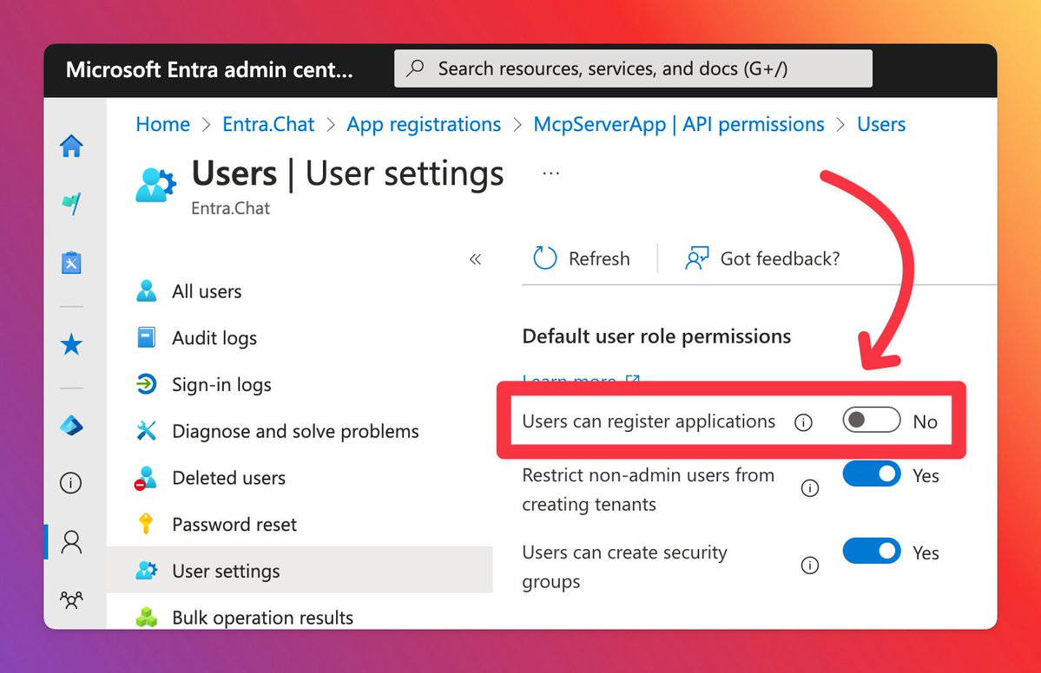This screenshot has height=673, width=1041.
Task: Navigate to App registrations breadcrumb link
Action: 424,124
